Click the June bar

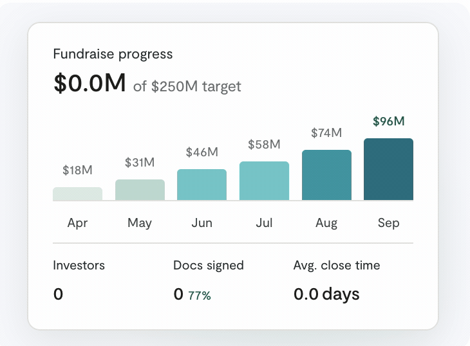(202, 185)
